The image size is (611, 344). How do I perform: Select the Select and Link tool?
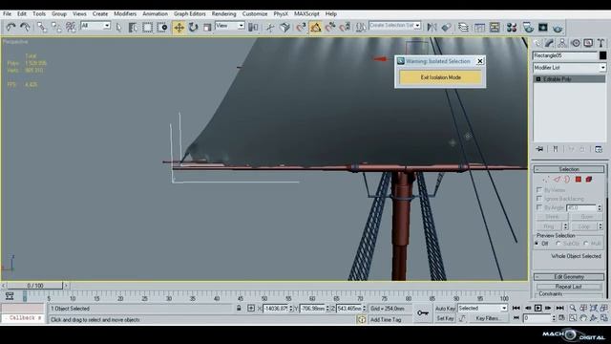point(42,27)
